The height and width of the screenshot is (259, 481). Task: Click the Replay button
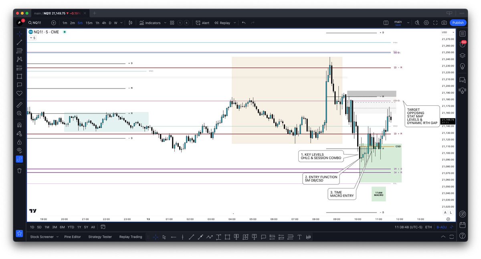click(222, 23)
